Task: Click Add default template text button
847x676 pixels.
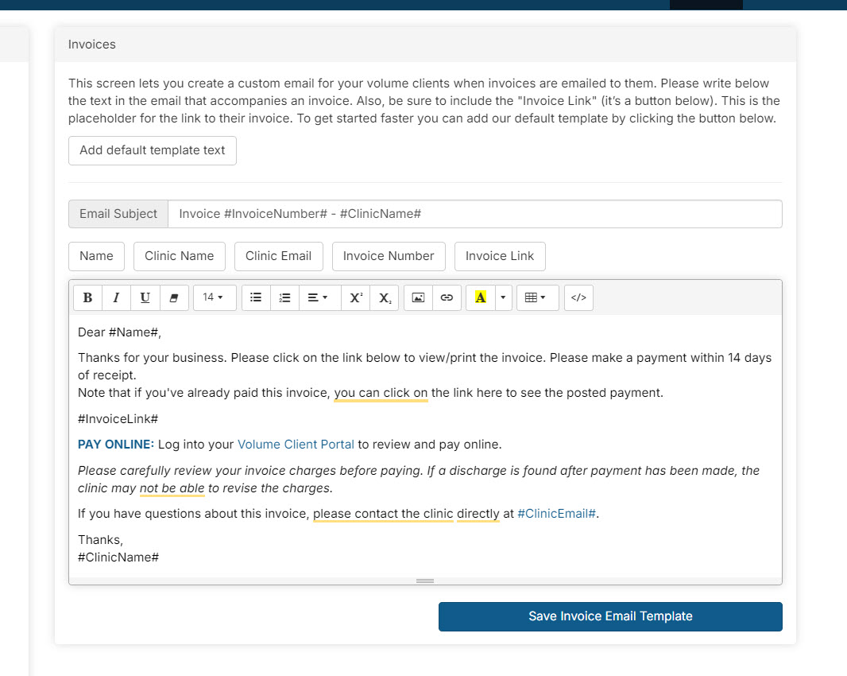Action: coord(153,150)
